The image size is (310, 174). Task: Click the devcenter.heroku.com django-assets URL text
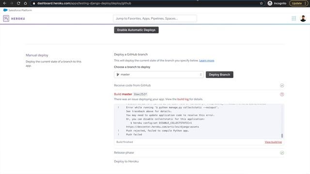click(163, 127)
